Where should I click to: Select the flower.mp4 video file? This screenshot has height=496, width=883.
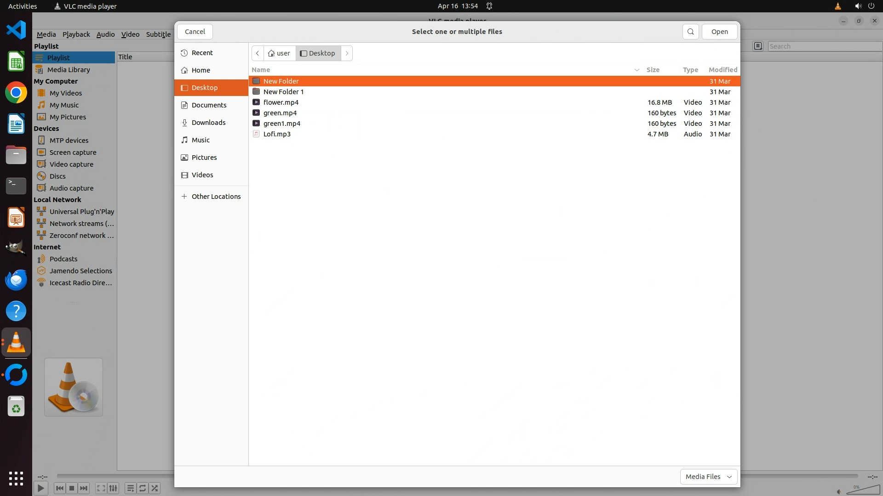(x=281, y=102)
